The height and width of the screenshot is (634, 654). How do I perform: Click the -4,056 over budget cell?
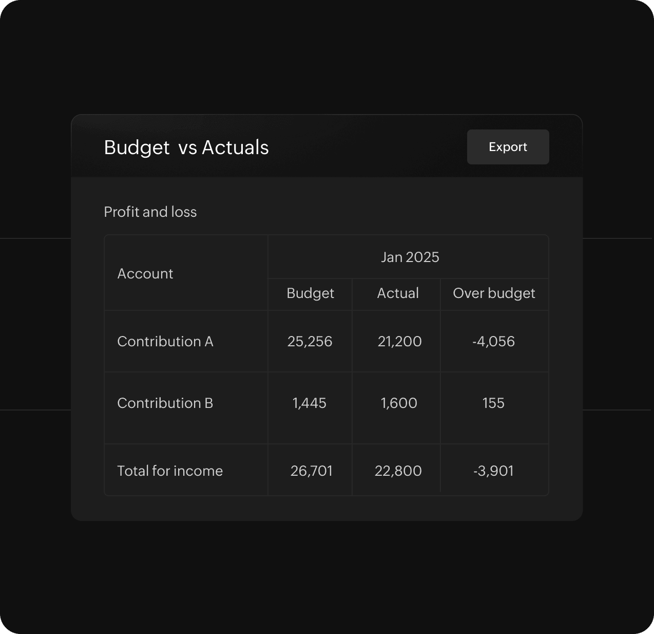(493, 342)
